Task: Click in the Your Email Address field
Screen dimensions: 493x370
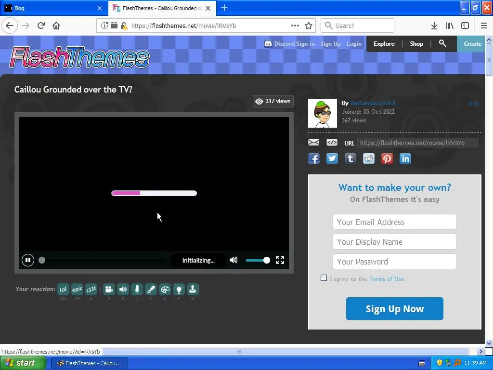Action: click(394, 222)
